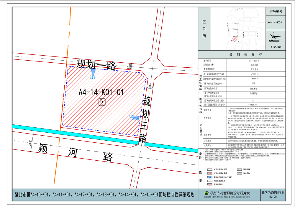This screenshot has width=295, height=208.
Task: Click the 建议地下车库出入口位置 legend symbol
Action: pos(210,177)
